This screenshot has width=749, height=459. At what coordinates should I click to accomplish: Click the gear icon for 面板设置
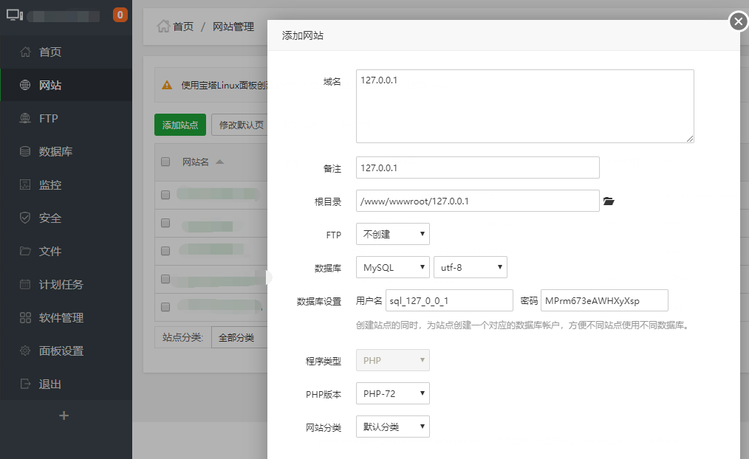[x=25, y=351]
